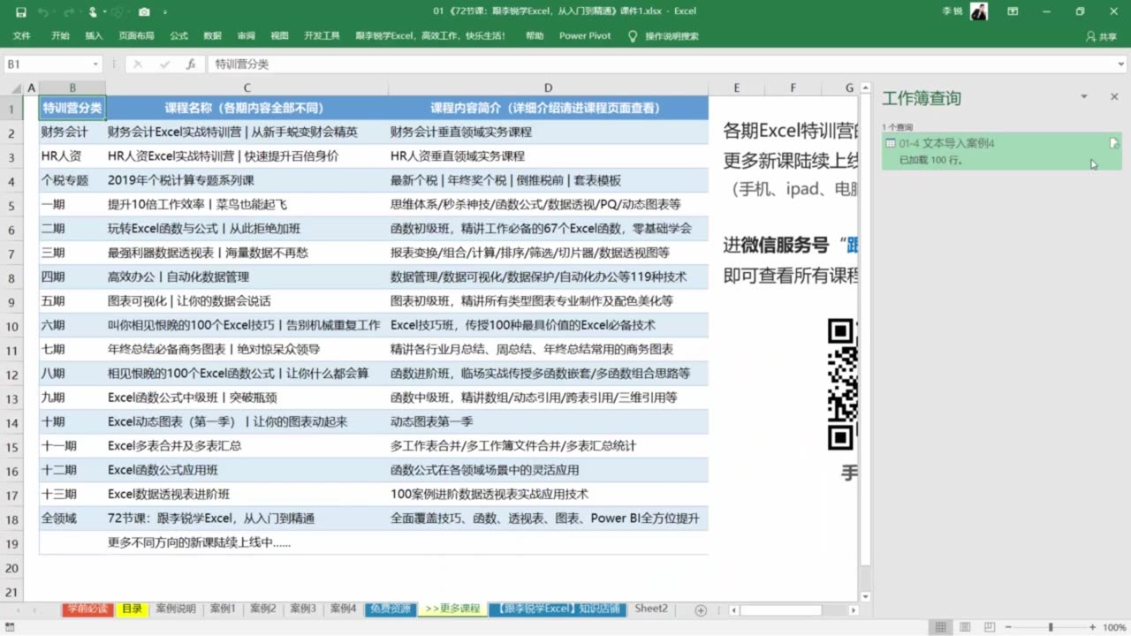Open Insert Function fx icon
The height and width of the screenshot is (636, 1131).
tap(190, 64)
